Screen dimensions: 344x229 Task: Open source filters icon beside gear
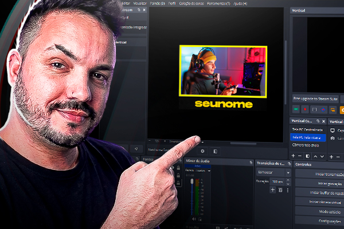tap(215, 151)
